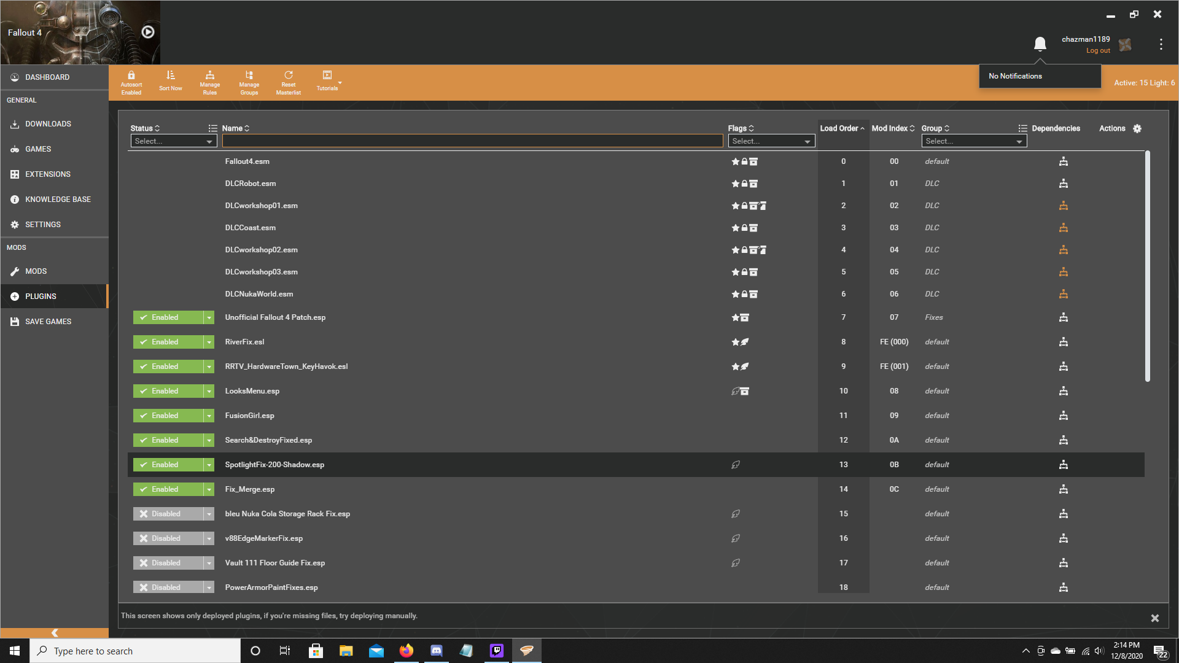Open Knowledge Base in sidebar
Screen dimensions: 1179x663
pos(54,200)
